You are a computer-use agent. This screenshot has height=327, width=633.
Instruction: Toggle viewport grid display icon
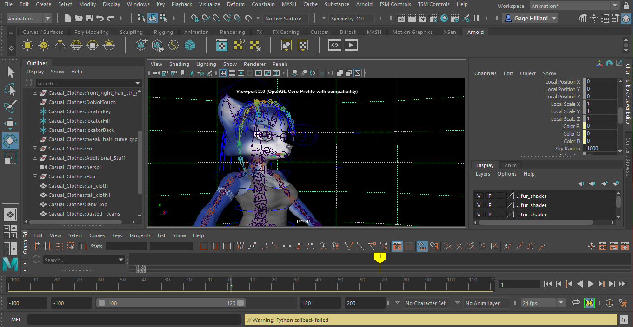coord(223,73)
